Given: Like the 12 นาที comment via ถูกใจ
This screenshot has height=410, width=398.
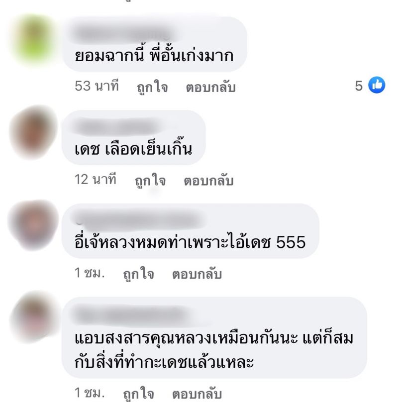Looking at the screenshot, I should pos(150,180).
